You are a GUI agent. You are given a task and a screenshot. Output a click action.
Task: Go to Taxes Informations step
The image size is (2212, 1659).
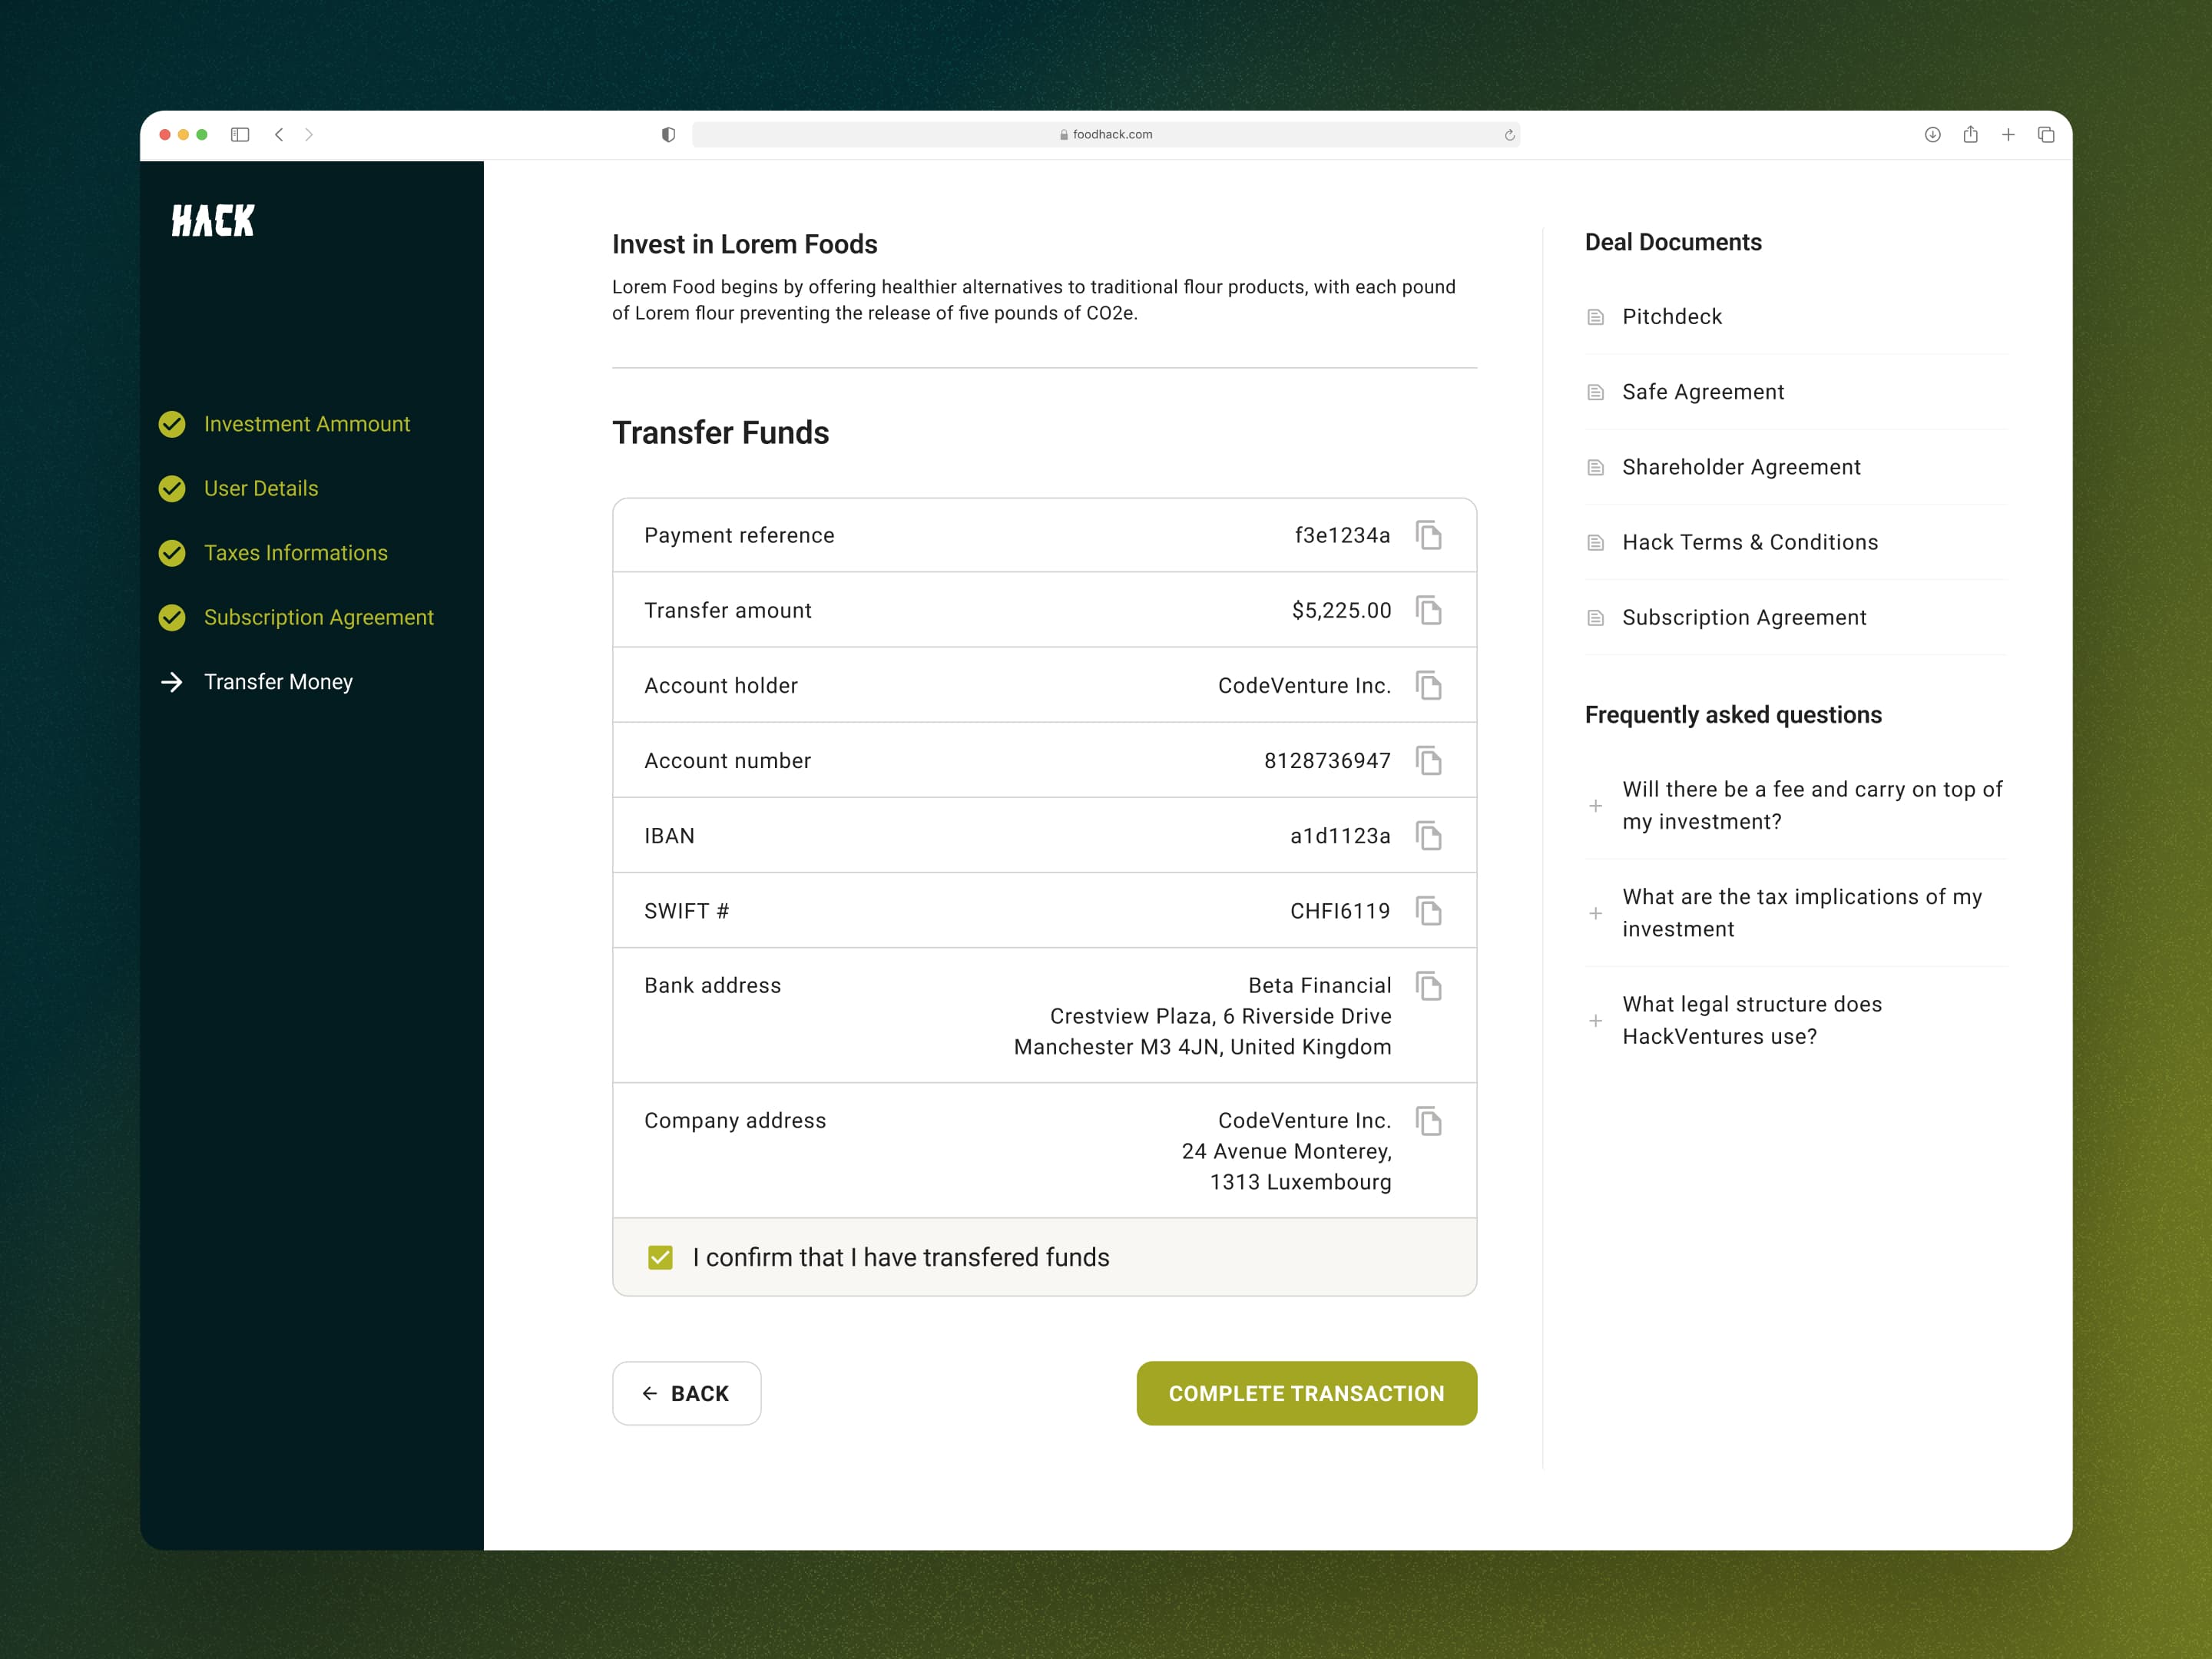coord(296,553)
